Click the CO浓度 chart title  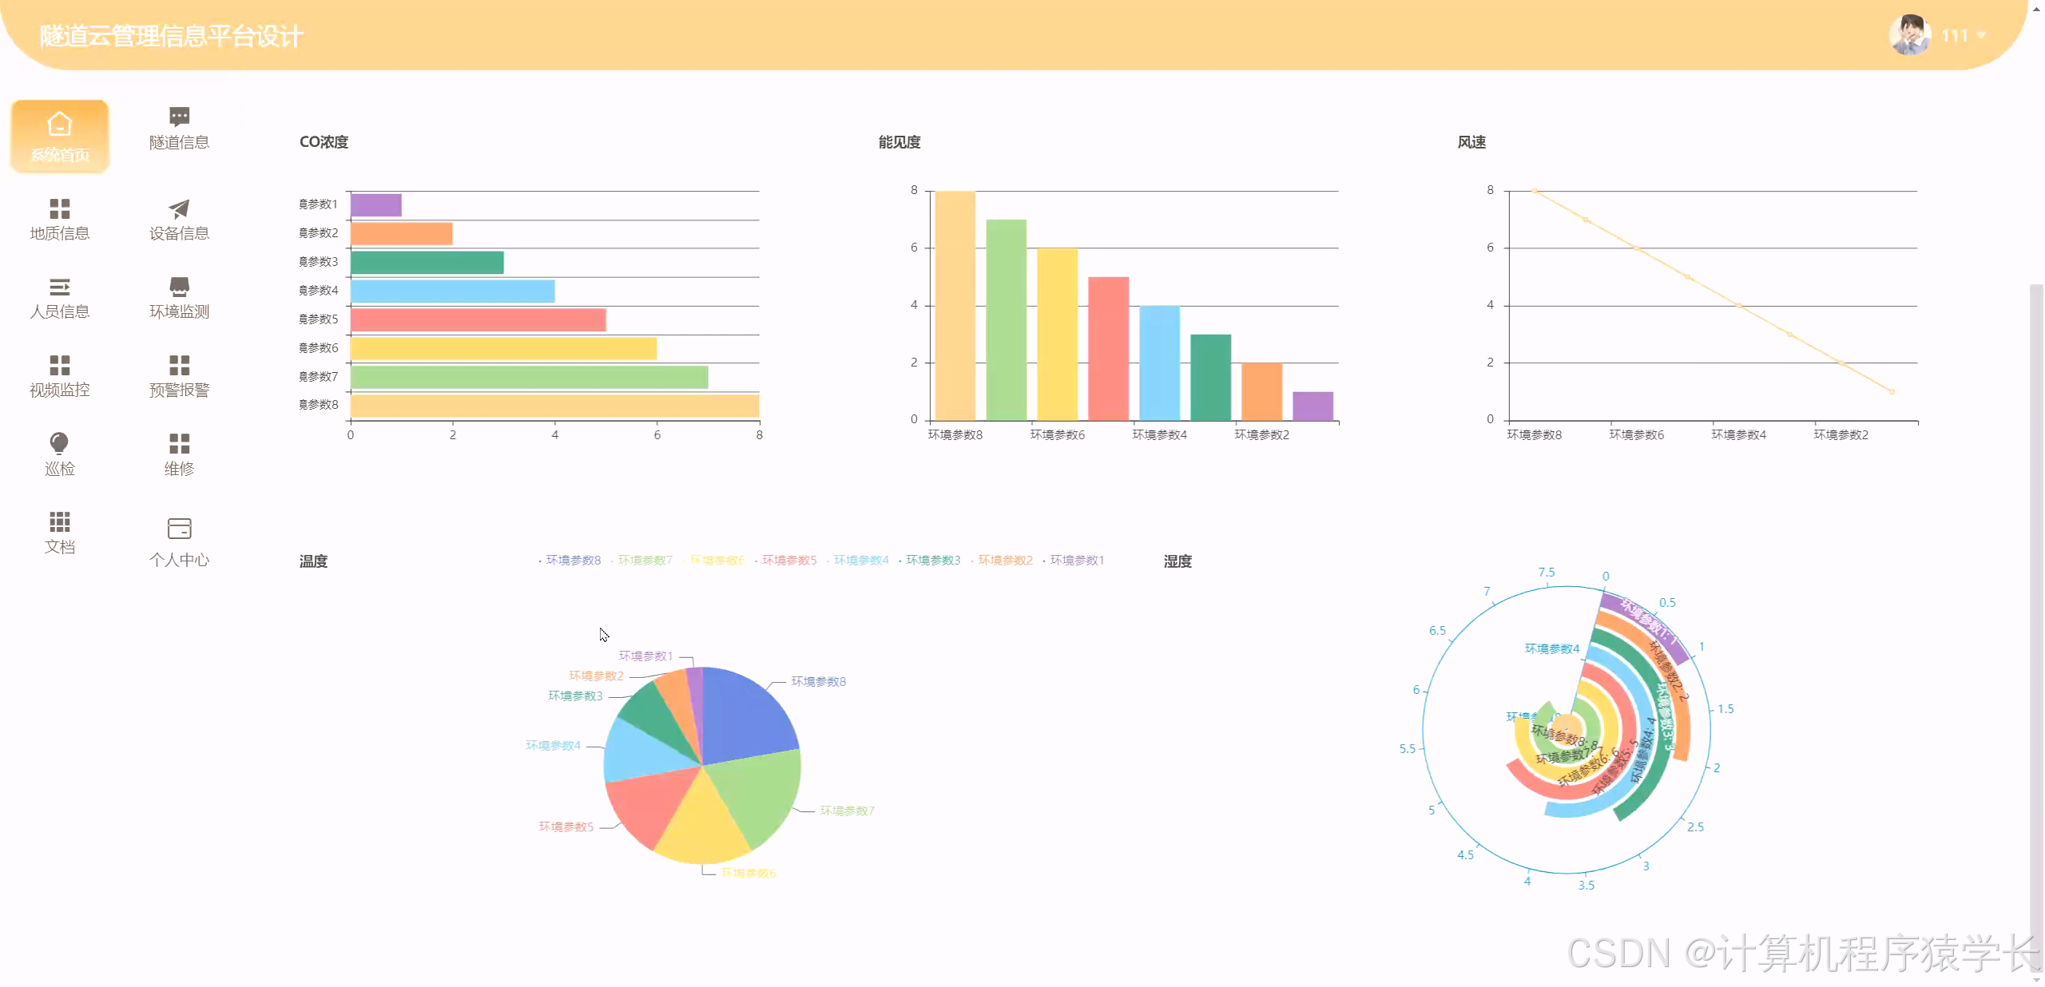pos(324,142)
